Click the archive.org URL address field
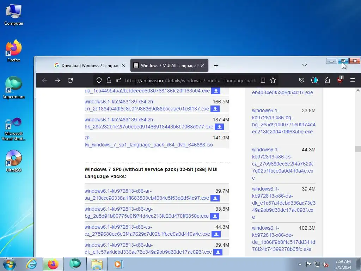Image resolution: width=361 pixels, height=271 pixels. (191, 80)
